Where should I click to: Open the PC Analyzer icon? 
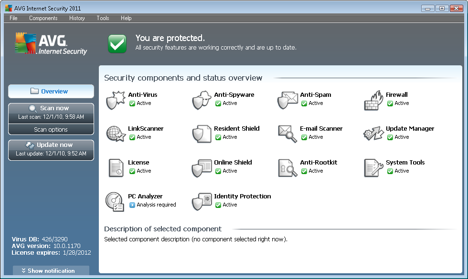pyautogui.click(x=115, y=201)
